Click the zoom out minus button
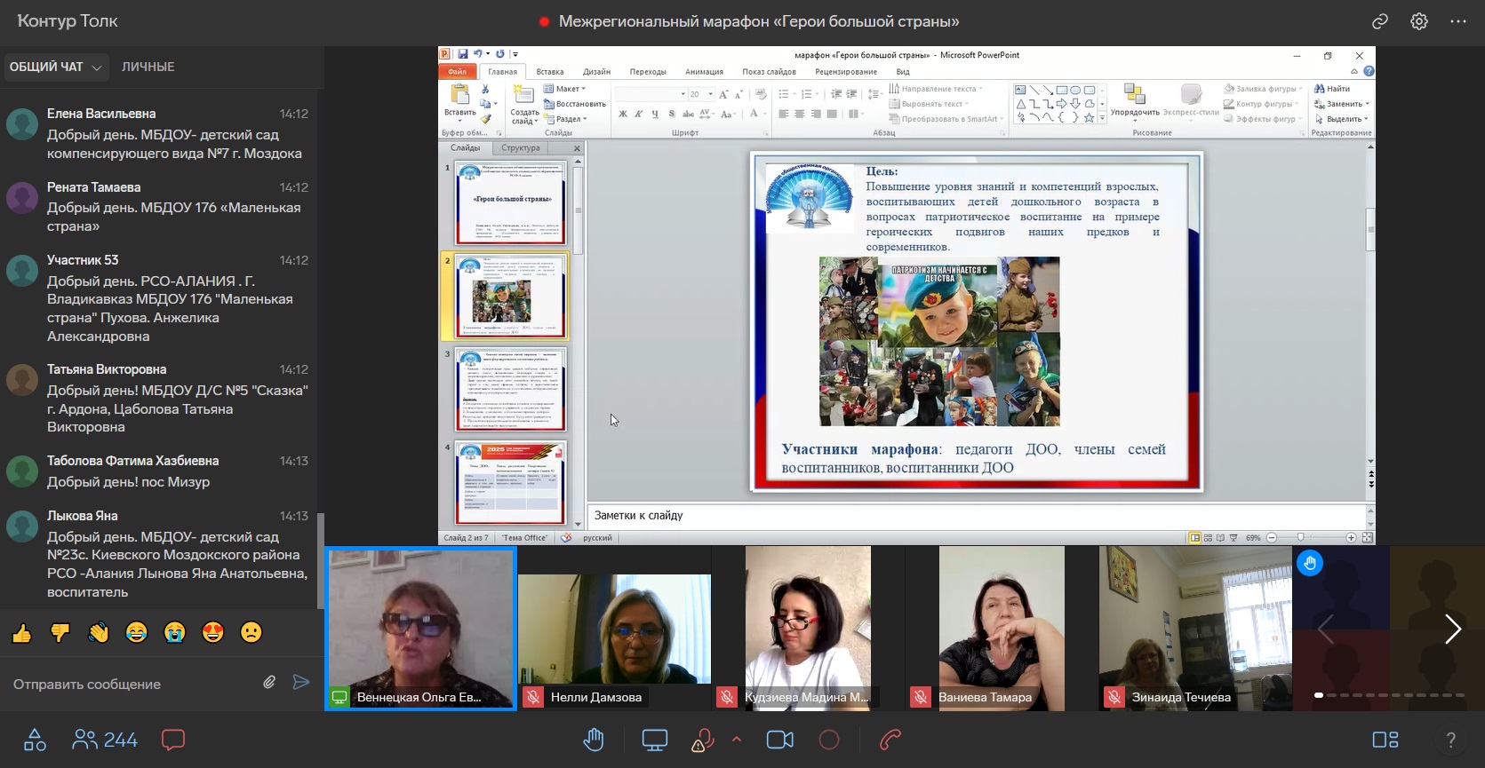This screenshot has width=1485, height=768. coord(1272,537)
